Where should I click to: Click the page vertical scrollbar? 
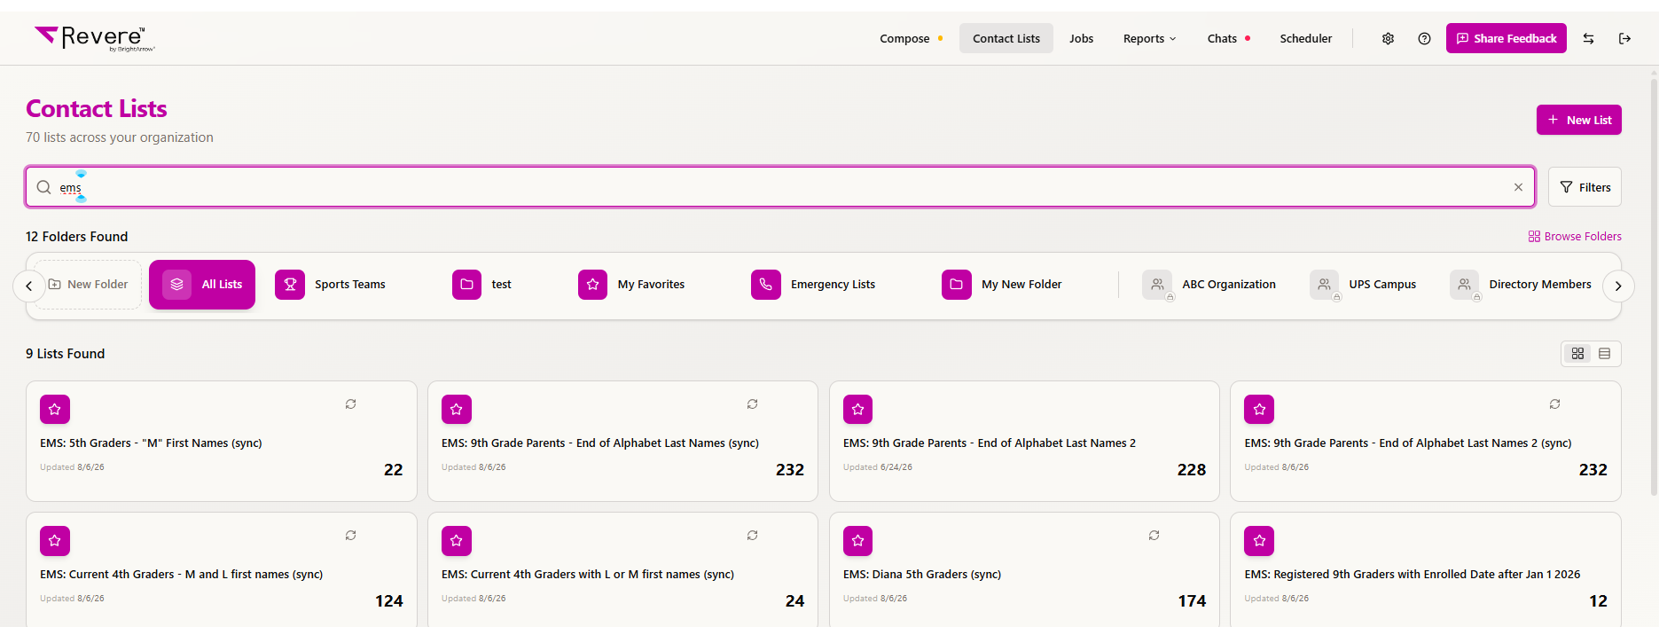click(1654, 287)
